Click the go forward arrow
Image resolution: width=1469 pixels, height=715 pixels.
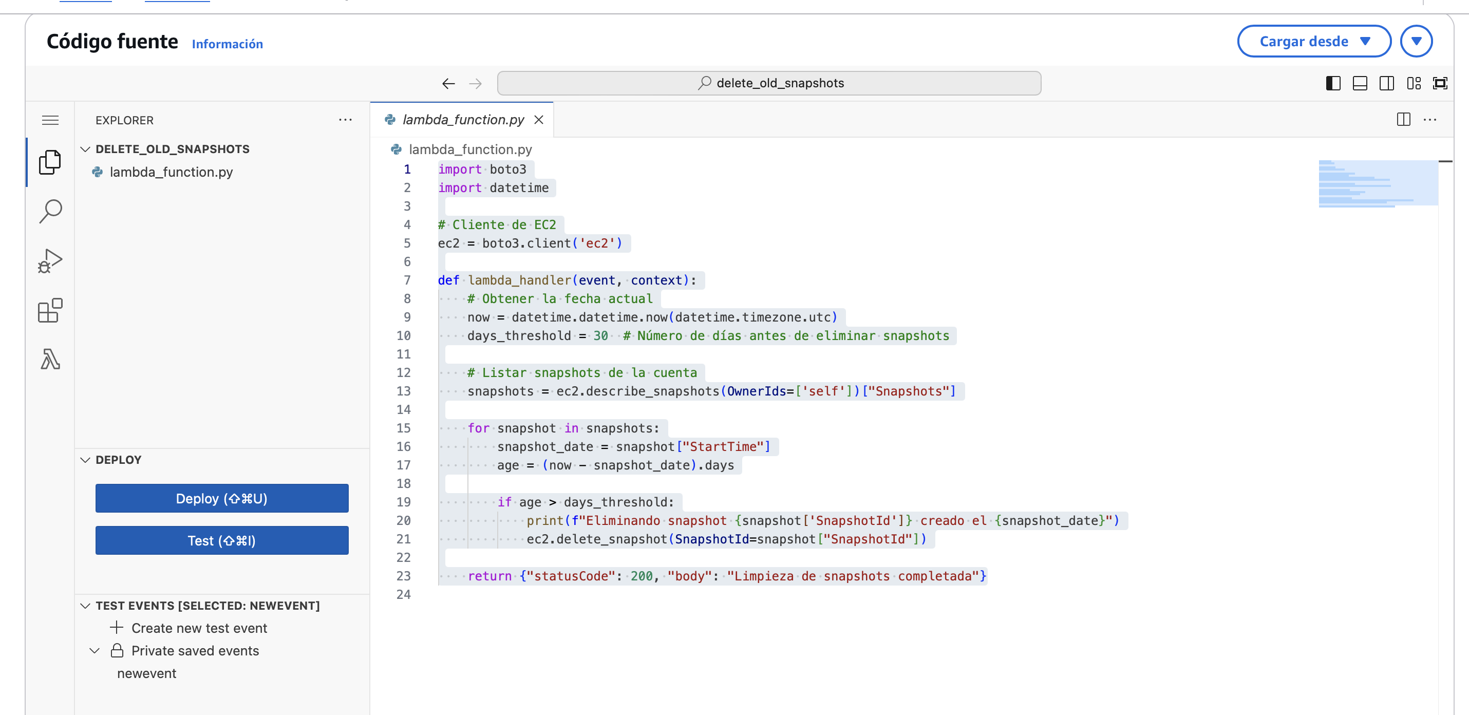(475, 84)
